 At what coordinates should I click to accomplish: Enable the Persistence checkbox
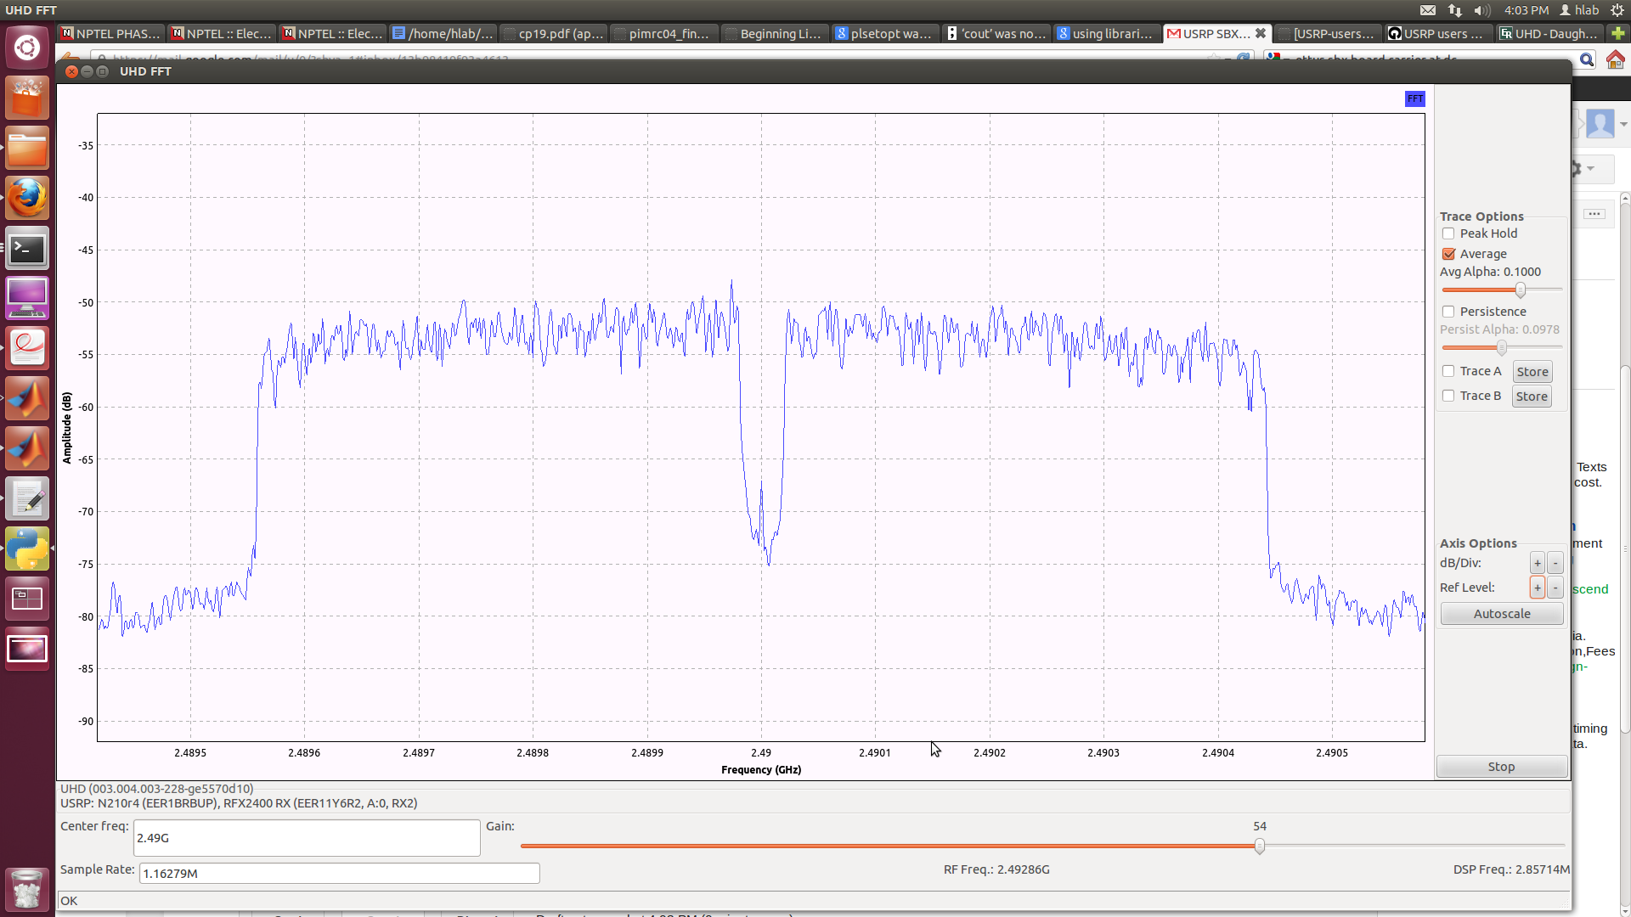coord(1449,312)
